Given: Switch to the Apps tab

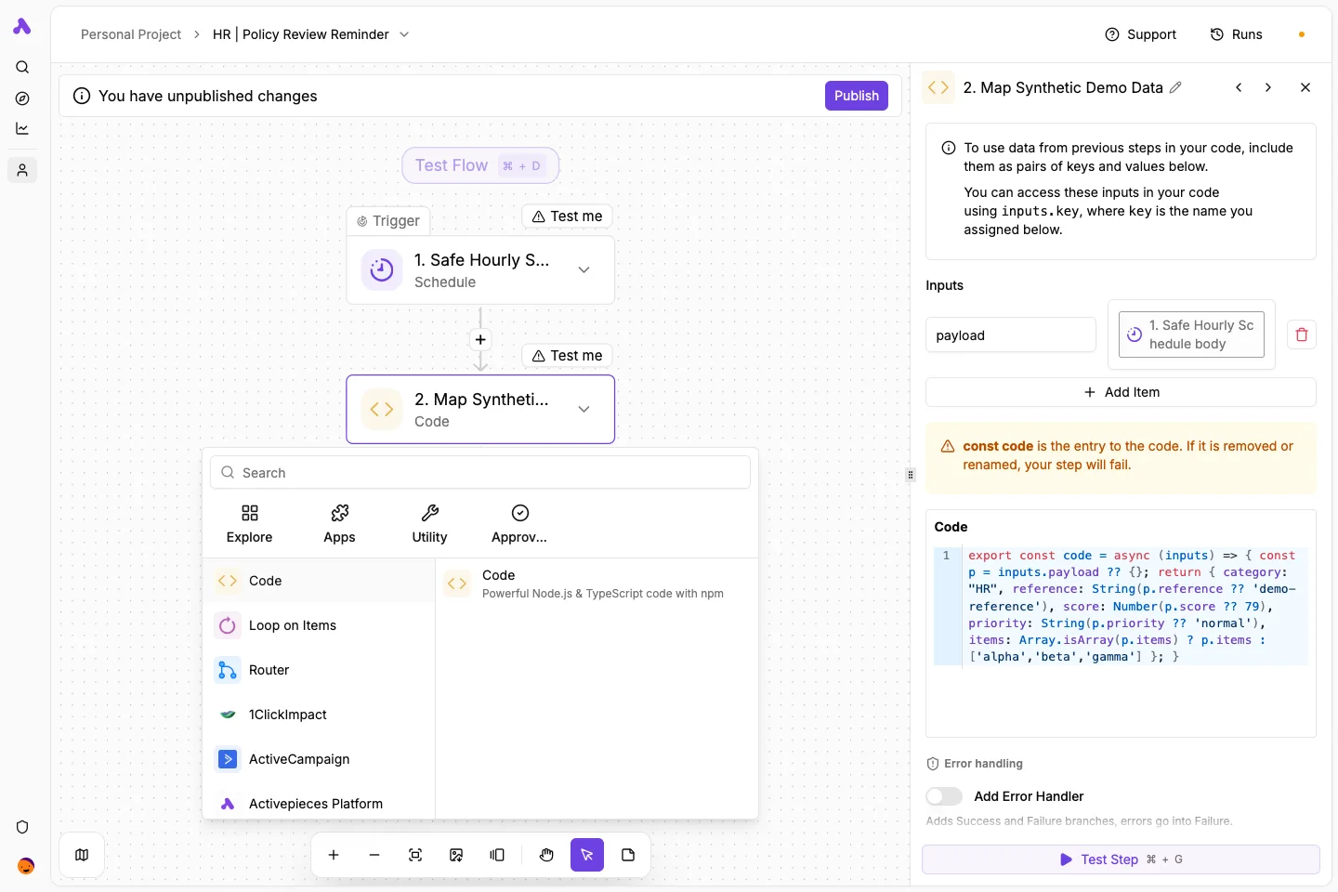Looking at the screenshot, I should tap(339, 524).
